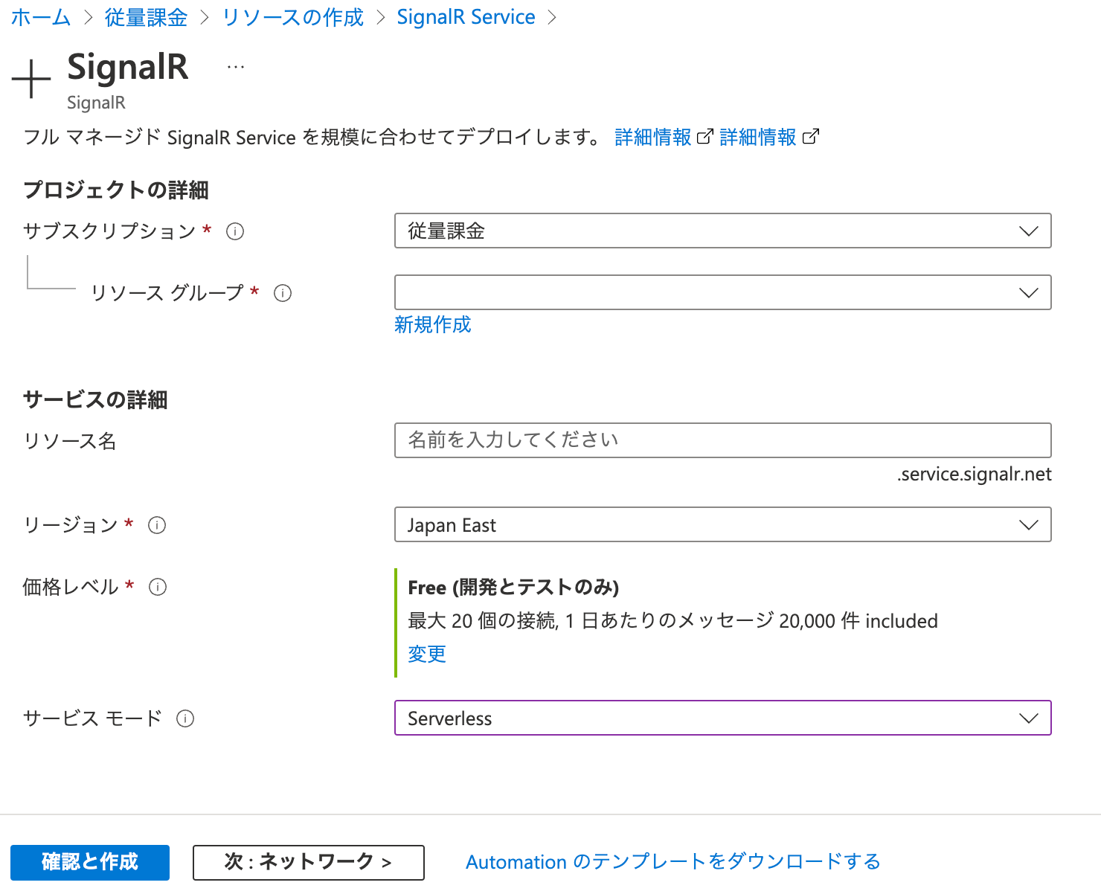Open the first 詳細情報 link

[653, 137]
